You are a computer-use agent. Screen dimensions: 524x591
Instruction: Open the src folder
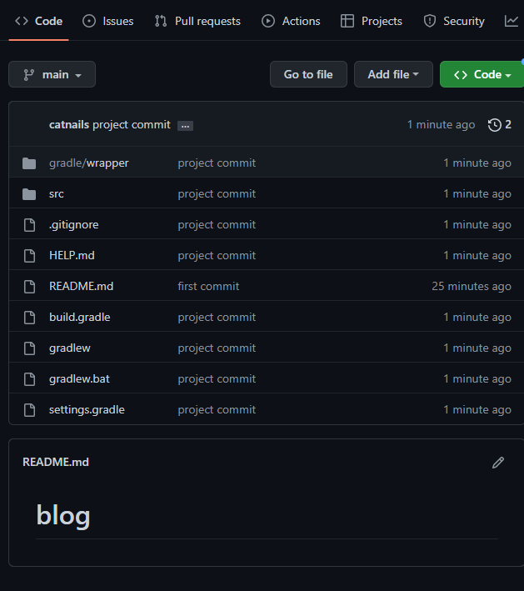point(57,194)
